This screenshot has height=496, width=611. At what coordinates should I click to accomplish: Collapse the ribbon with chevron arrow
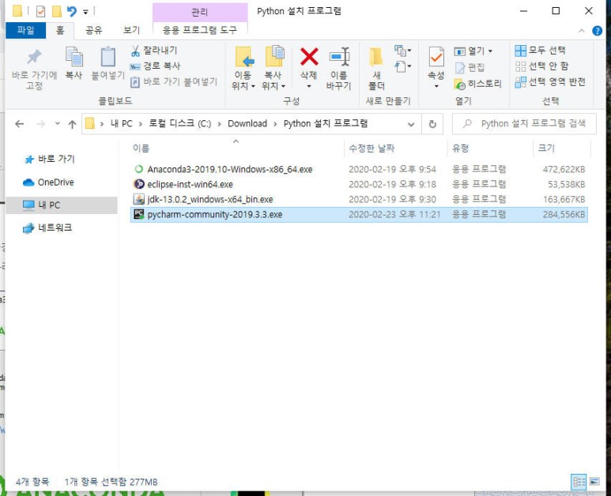582,31
